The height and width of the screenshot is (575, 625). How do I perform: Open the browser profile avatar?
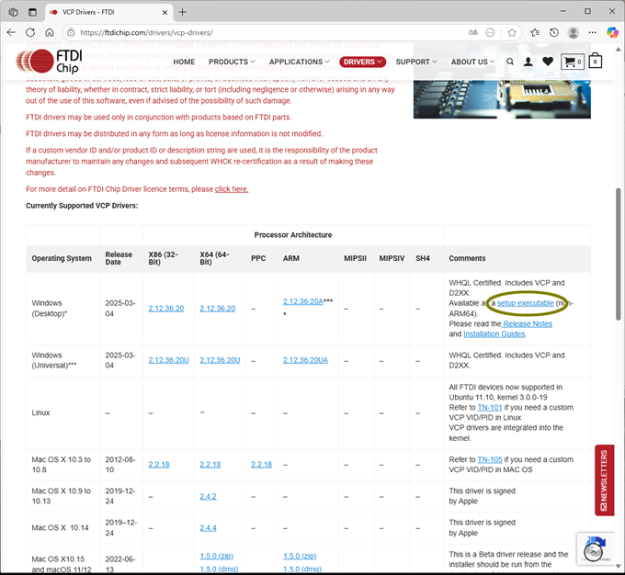point(574,32)
